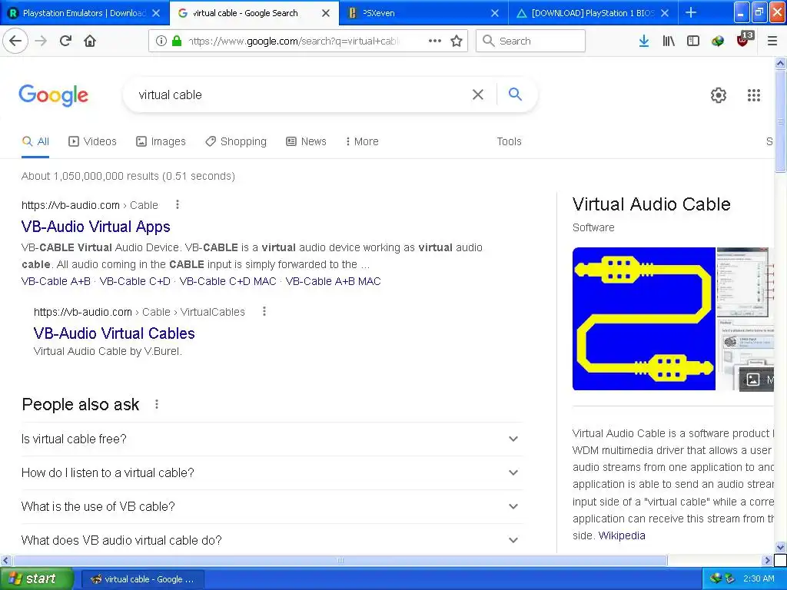The width and height of the screenshot is (787, 590).
Task: Open the Windows start menu
Action: click(x=37, y=578)
